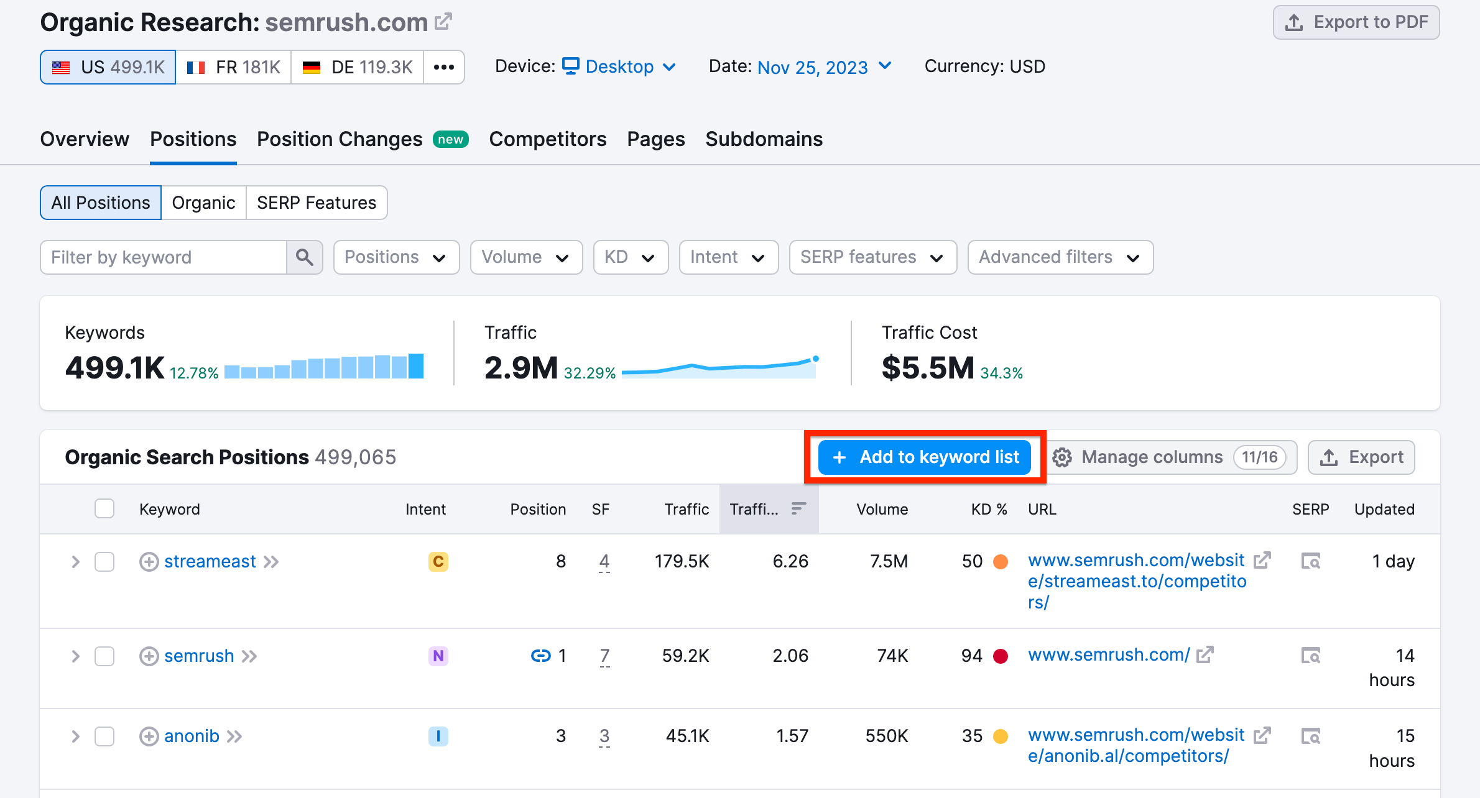Click the Keywords trend bar chart
Screen dimensions: 1480x798
324,366
